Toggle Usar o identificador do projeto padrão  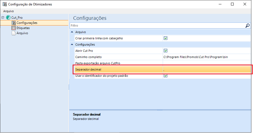click(x=166, y=76)
